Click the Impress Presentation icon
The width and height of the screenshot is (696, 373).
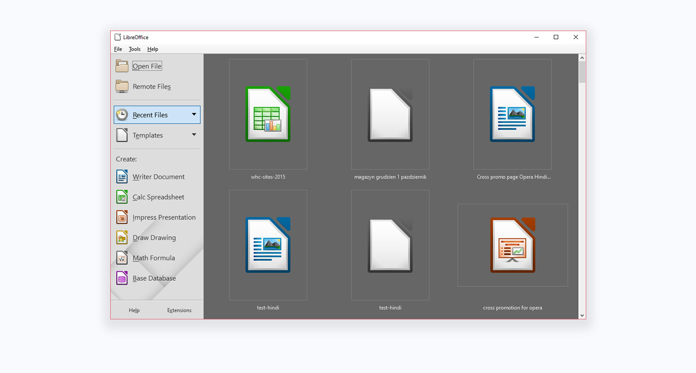click(x=122, y=217)
